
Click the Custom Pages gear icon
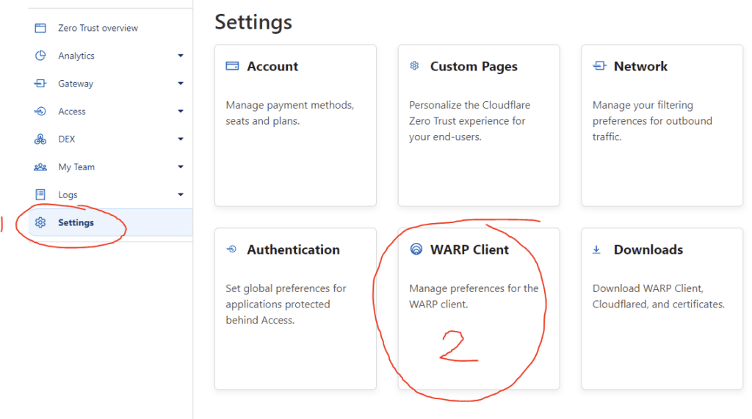coord(414,66)
